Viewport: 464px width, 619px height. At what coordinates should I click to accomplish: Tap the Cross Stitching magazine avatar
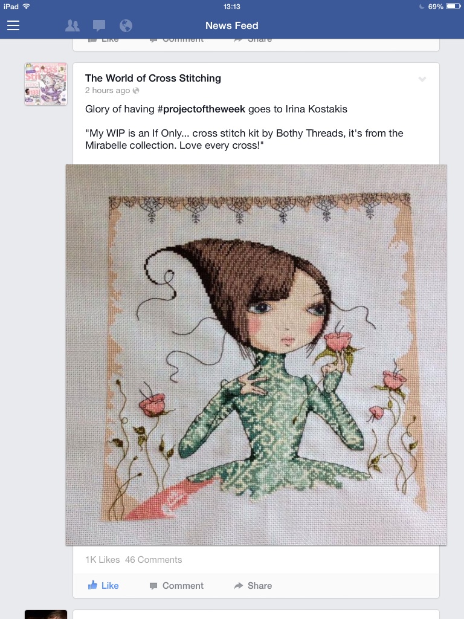coord(46,83)
